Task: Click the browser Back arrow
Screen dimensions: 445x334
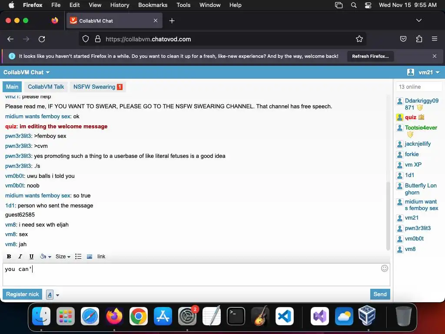Action: [x=10, y=39]
